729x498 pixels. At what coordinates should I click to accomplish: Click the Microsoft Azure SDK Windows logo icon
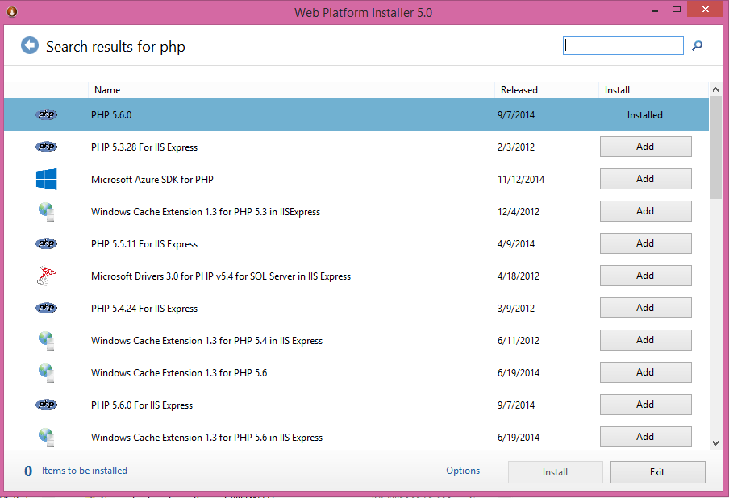click(x=47, y=180)
